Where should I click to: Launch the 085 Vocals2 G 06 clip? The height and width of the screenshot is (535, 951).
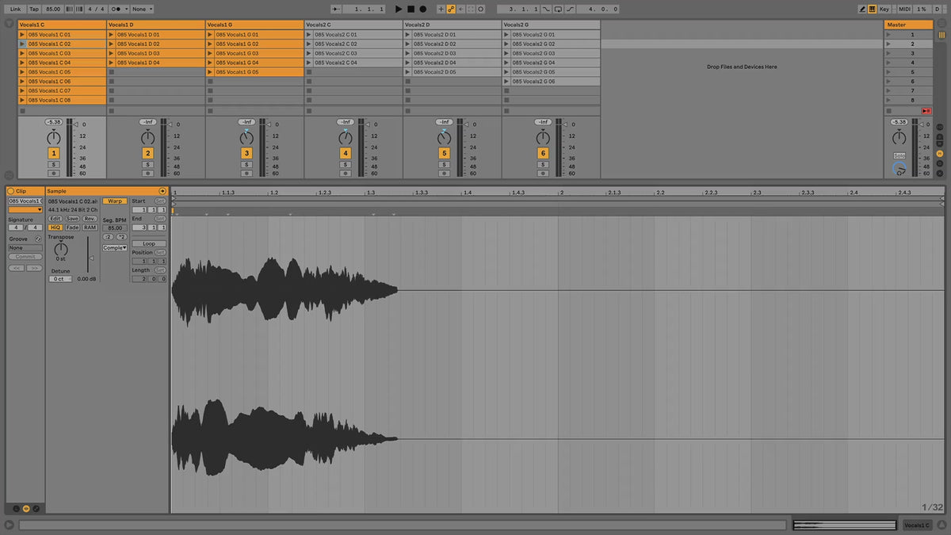[x=507, y=82]
